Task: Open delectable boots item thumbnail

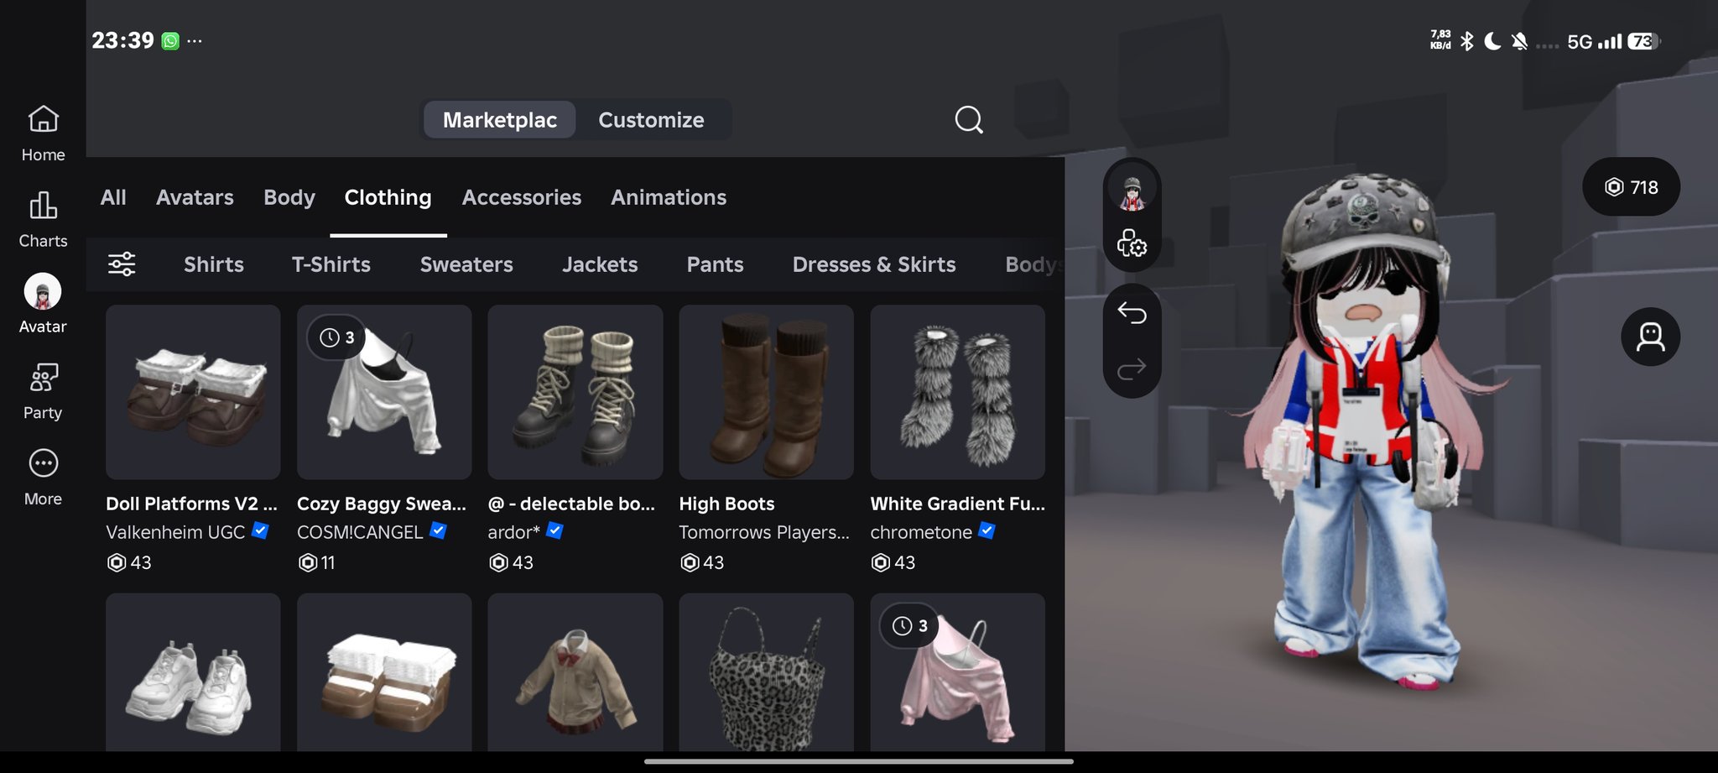Action: pyautogui.click(x=575, y=392)
